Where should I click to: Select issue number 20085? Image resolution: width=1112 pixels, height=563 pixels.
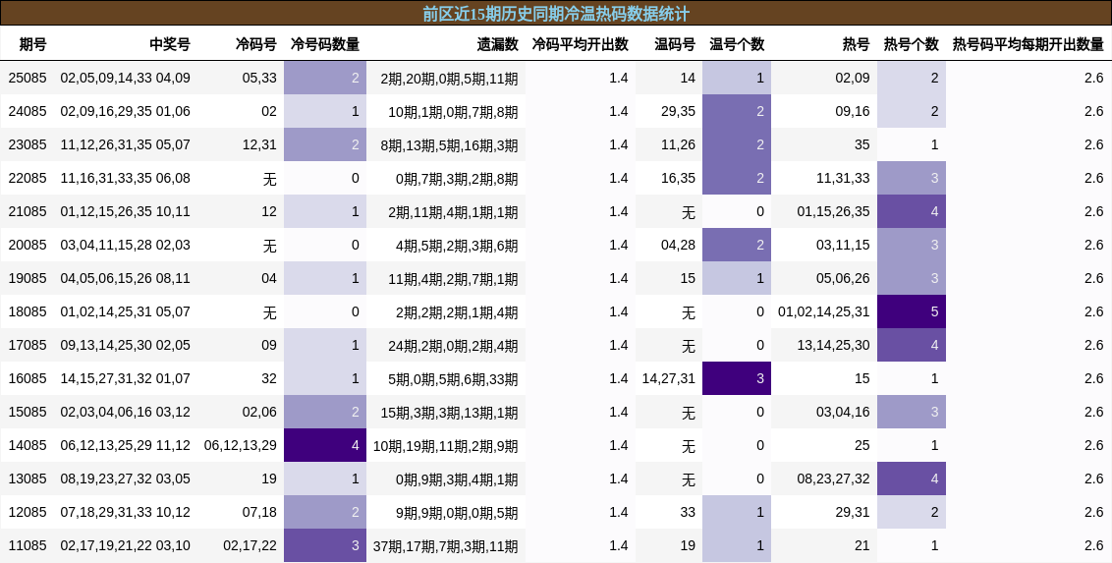coord(28,245)
